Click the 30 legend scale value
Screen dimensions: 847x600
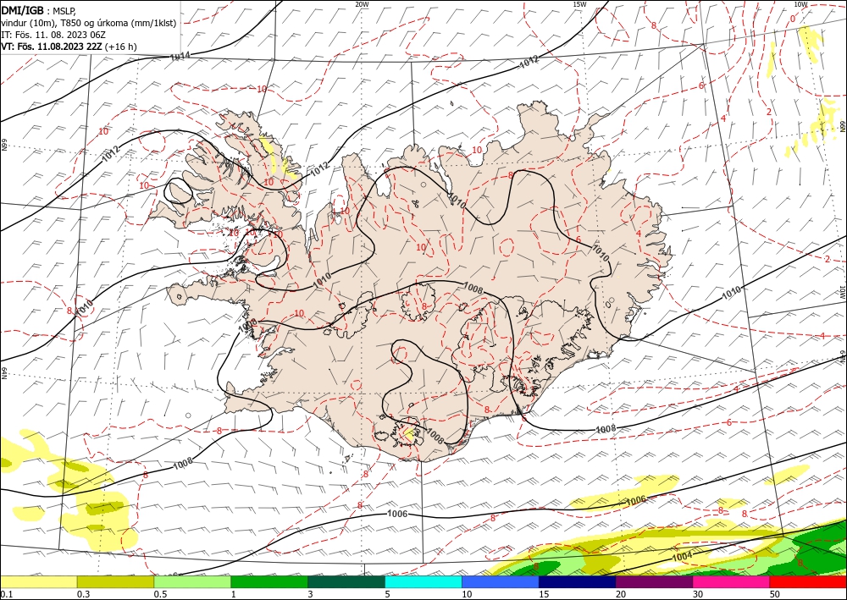click(698, 594)
